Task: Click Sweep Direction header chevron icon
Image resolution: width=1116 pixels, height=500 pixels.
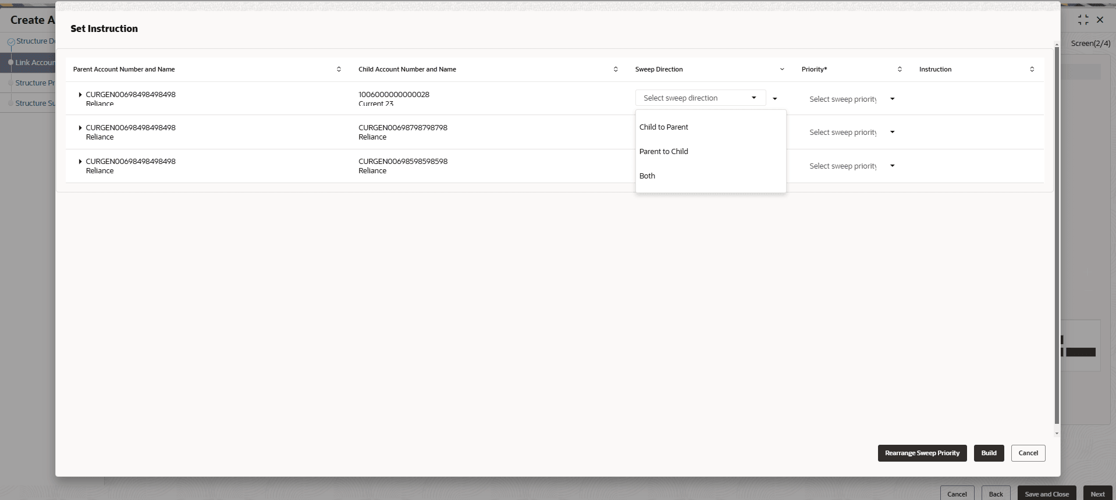Action: 782,69
